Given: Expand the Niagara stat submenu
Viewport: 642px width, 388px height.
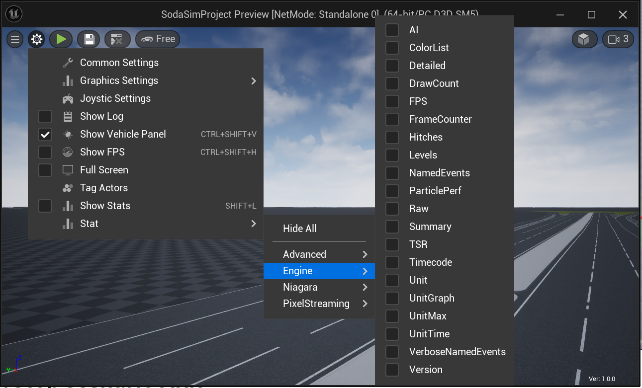Looking at the screenshot, I should 319,287.
